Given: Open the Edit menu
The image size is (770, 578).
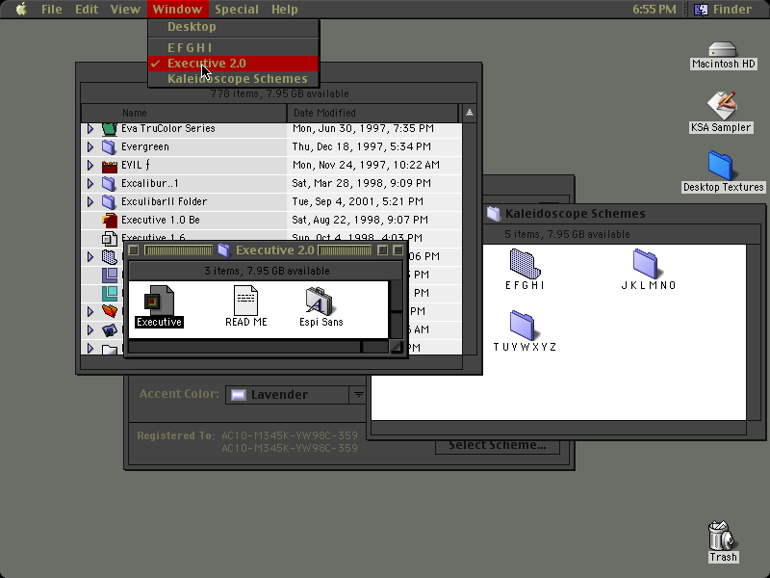Looking at the screenshot, I should [87, 9].
